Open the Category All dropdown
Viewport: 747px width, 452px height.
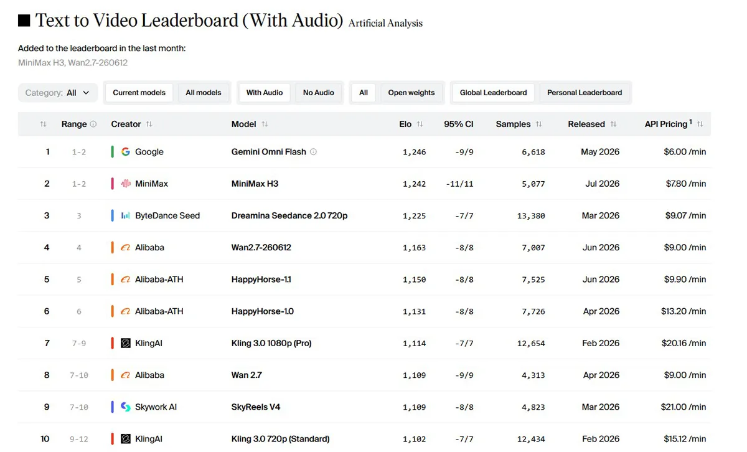coord(58,93)
